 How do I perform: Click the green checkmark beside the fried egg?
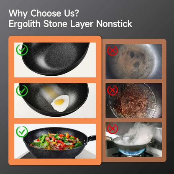[22, 91]
